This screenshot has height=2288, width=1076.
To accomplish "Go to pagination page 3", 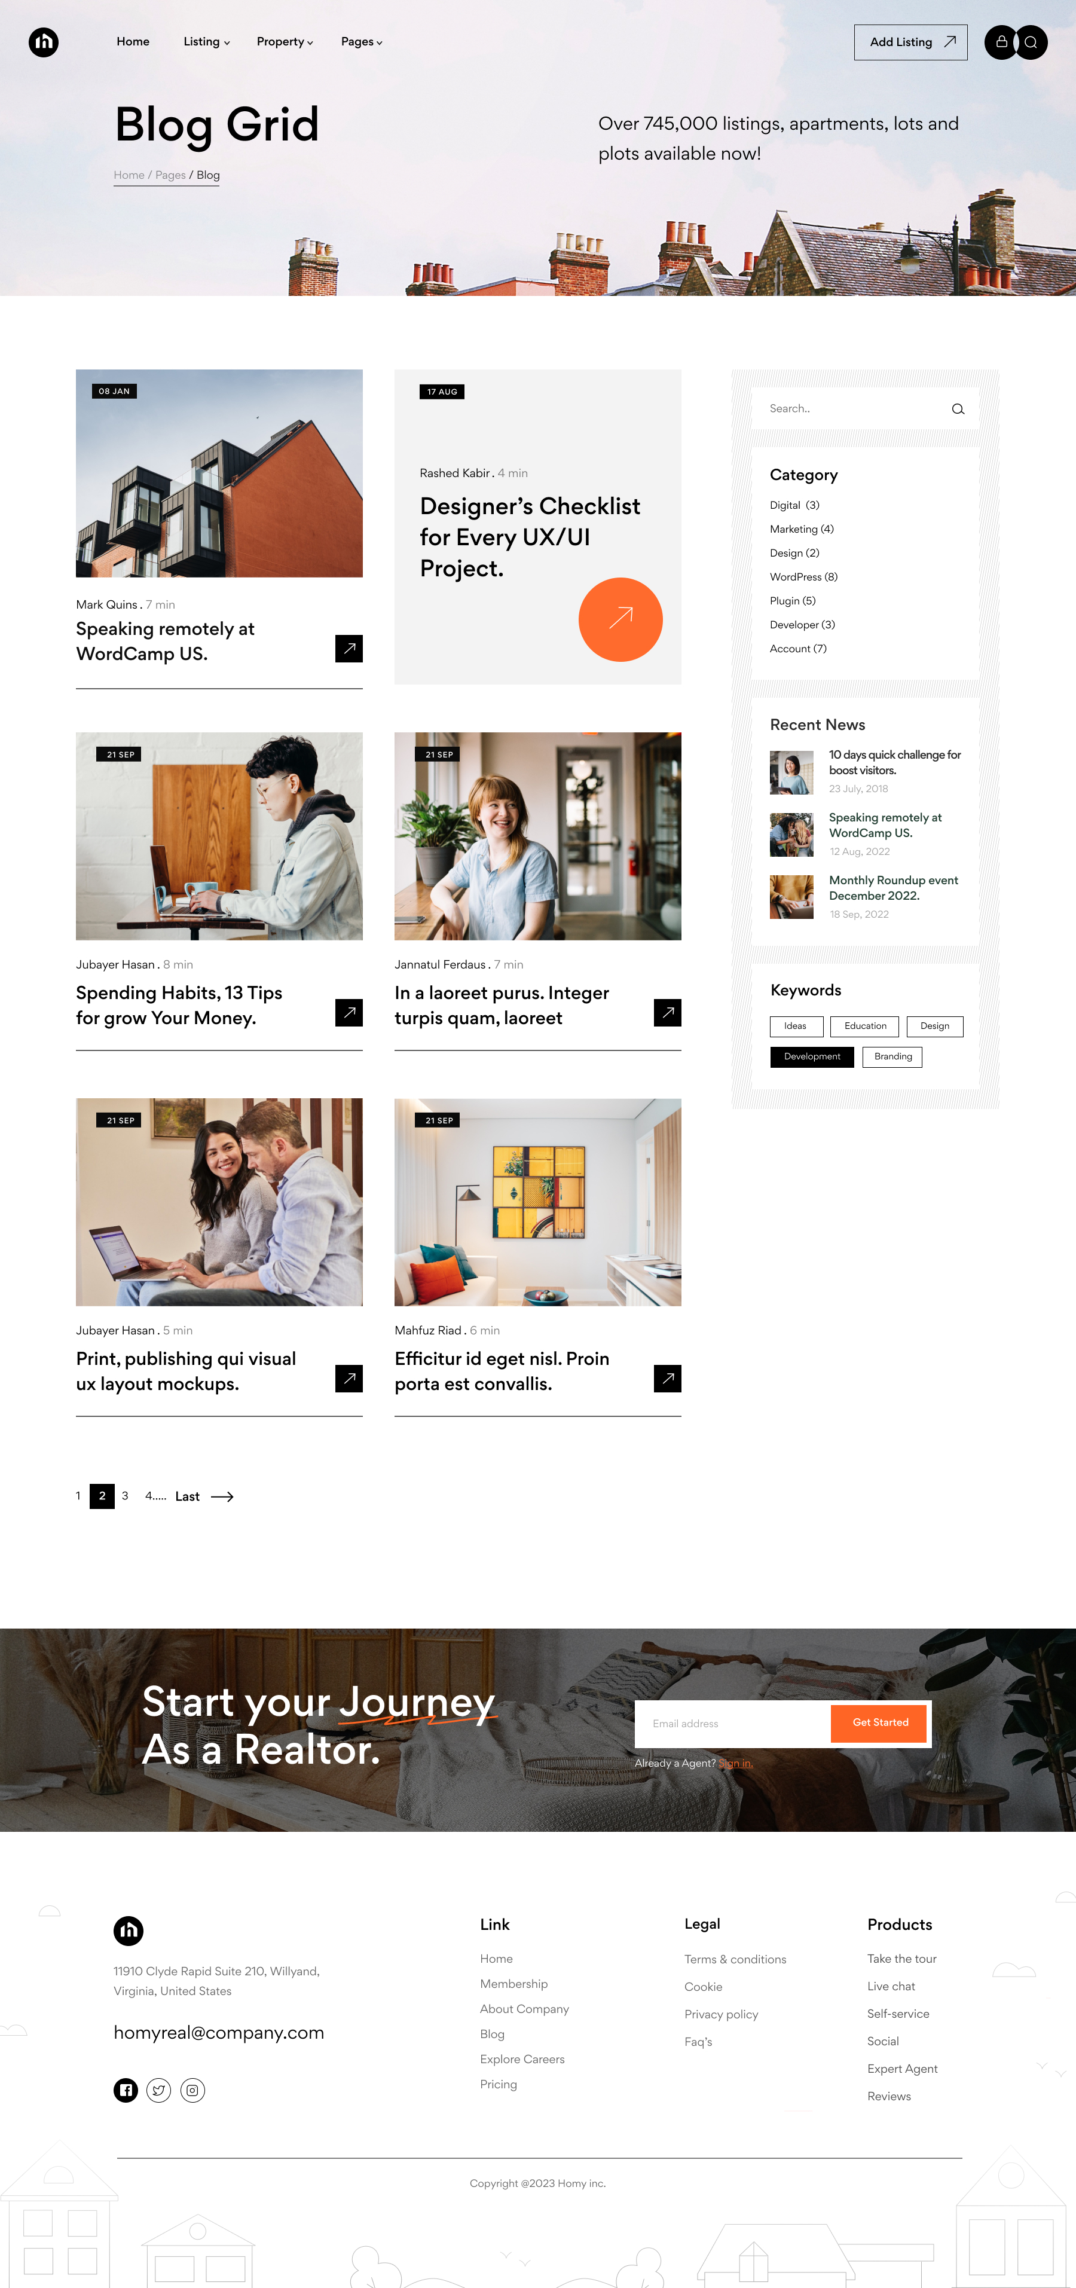I will click(125, 1496).
